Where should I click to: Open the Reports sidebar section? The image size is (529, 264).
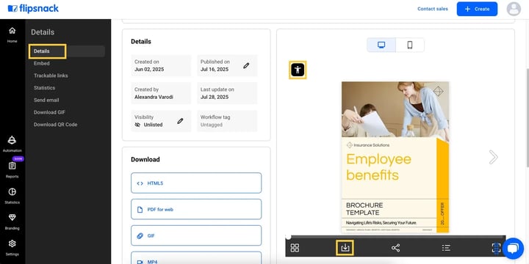(12, 169)
